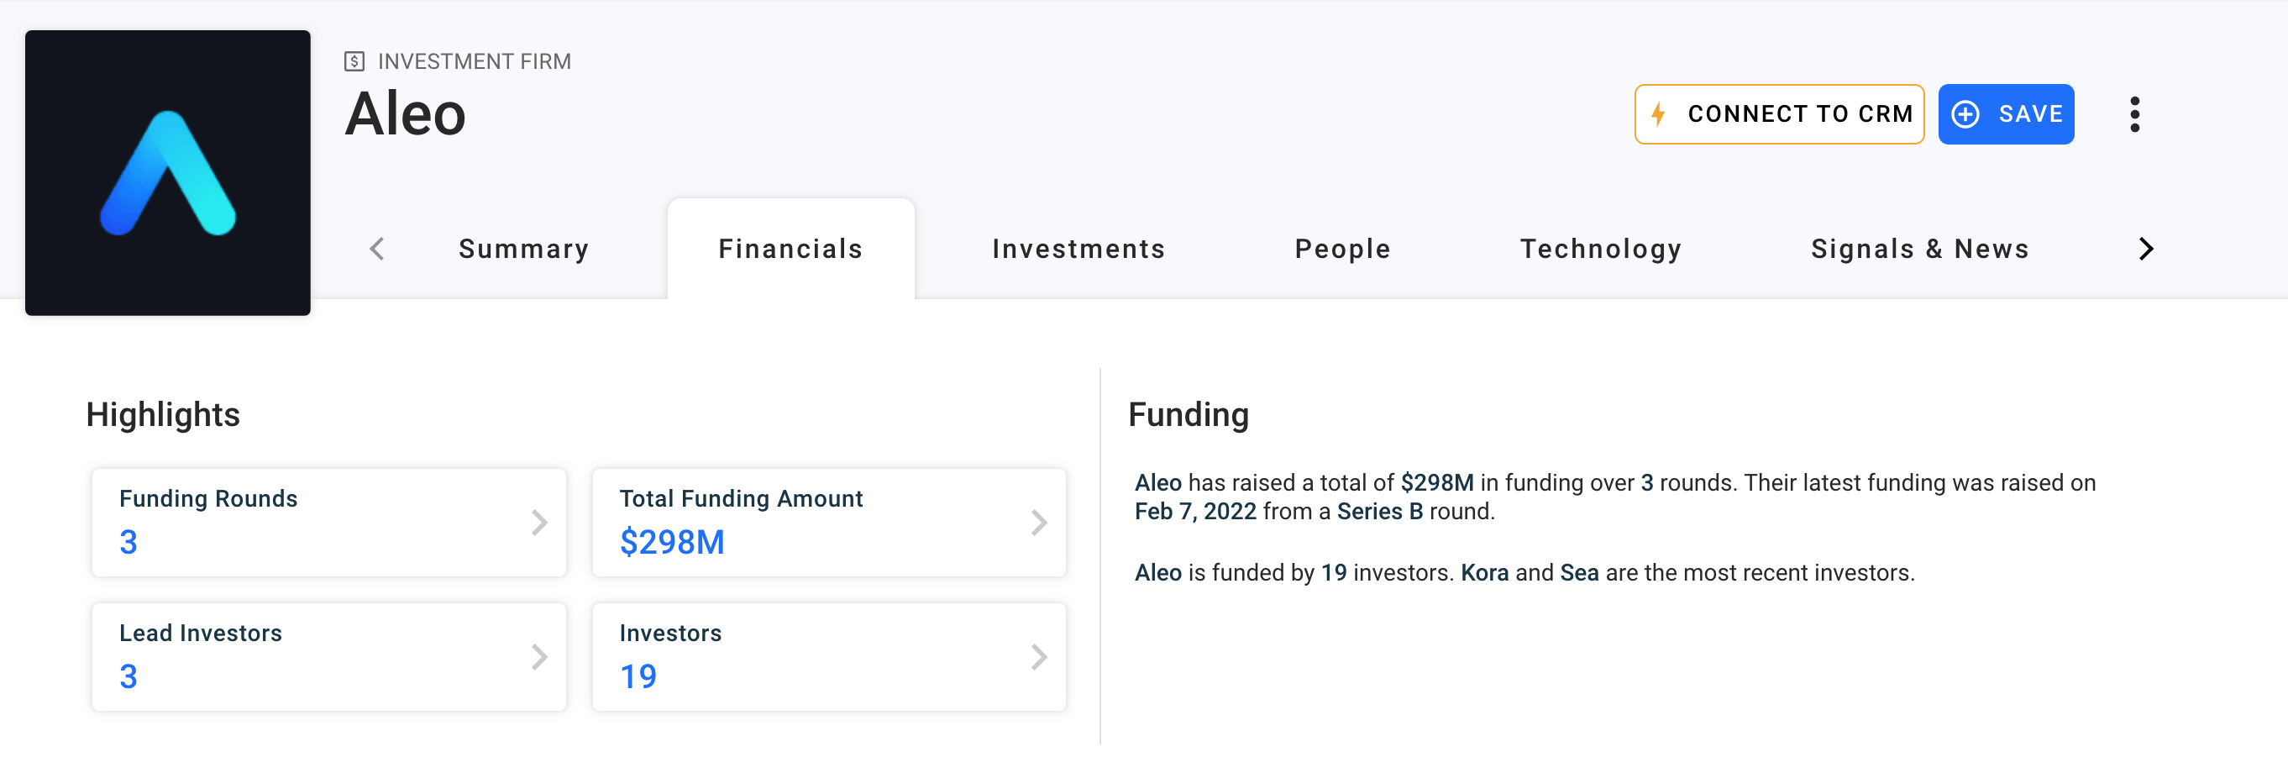Click the lightning bolt CRM icon
The height and width of the screenshot is (773, 2288).
click(1657, 113)
